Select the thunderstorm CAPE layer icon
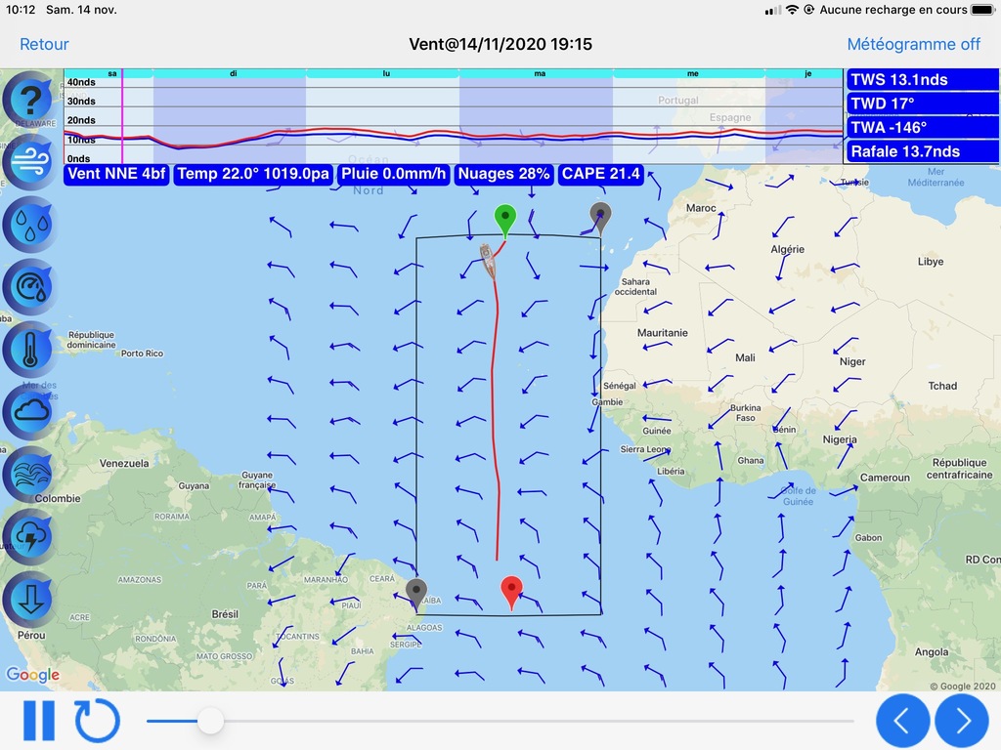Image resolution: width=1001 pixels, height=750 pixels. tap(28, 537)
